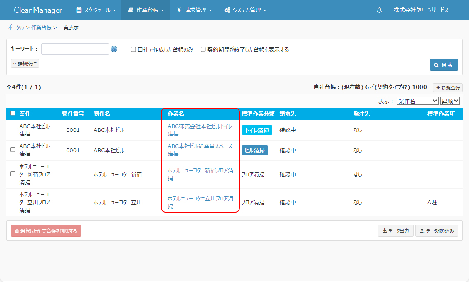The height and width of the screenshot is (282, 469).
Task: Click the ポータル breadcrumb link
Action: coord(16,27)
